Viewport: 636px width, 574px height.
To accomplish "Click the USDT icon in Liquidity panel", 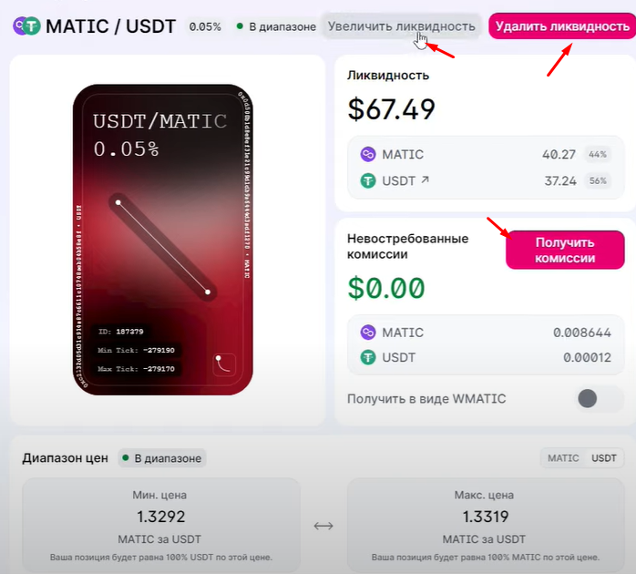I will 368,180.
